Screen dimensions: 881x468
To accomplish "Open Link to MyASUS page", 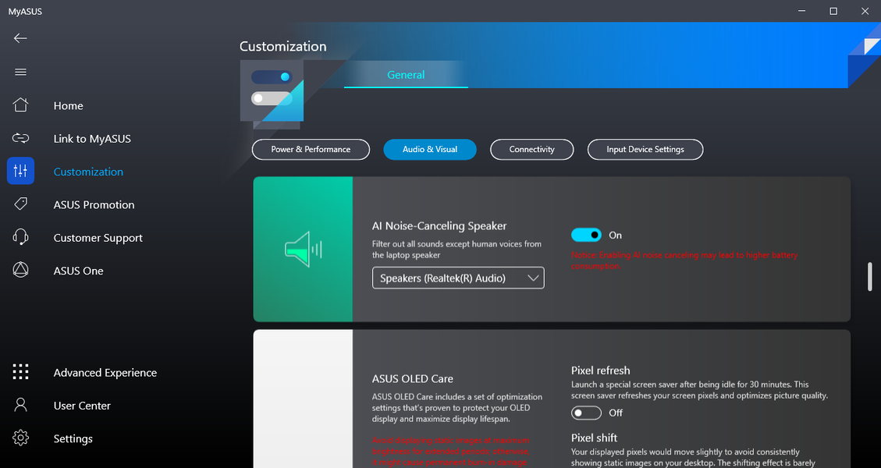I will click(x=92, y=139).
